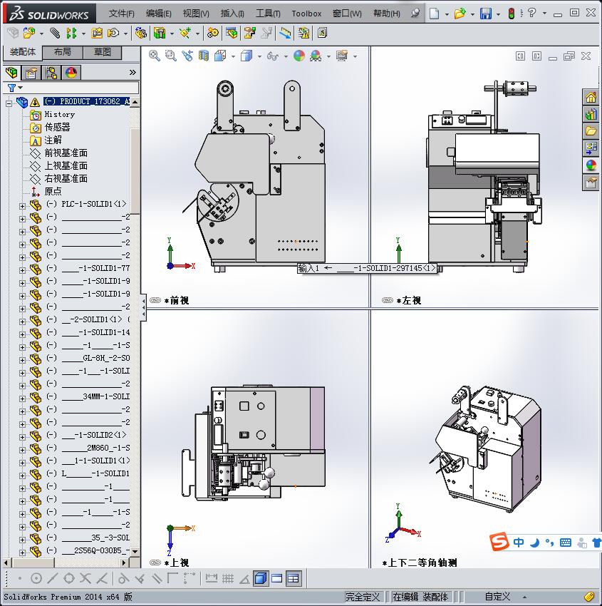This screenshot has height=606, width=602.
Task: Open the 视图(V) menu
Action: 196,14
